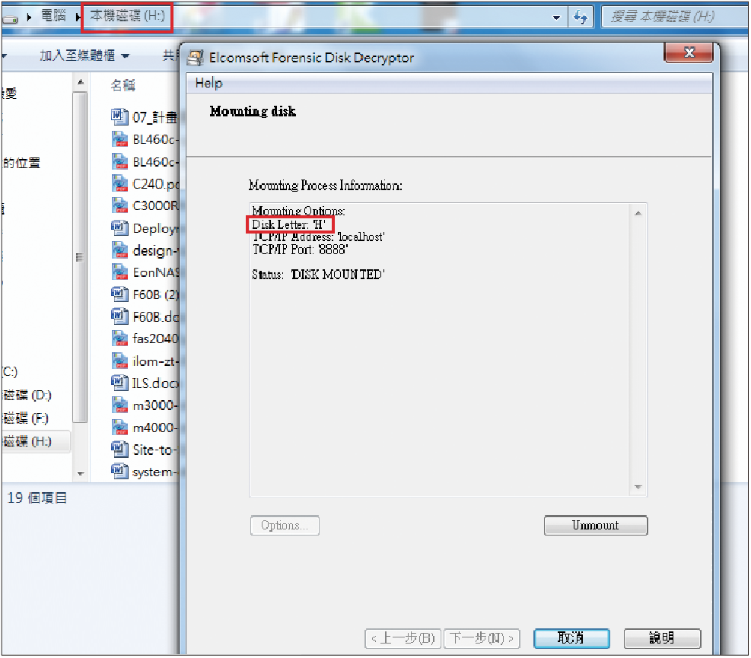
Task: Click the TCP/IP Address 'localhost' line
Action: 318,237
